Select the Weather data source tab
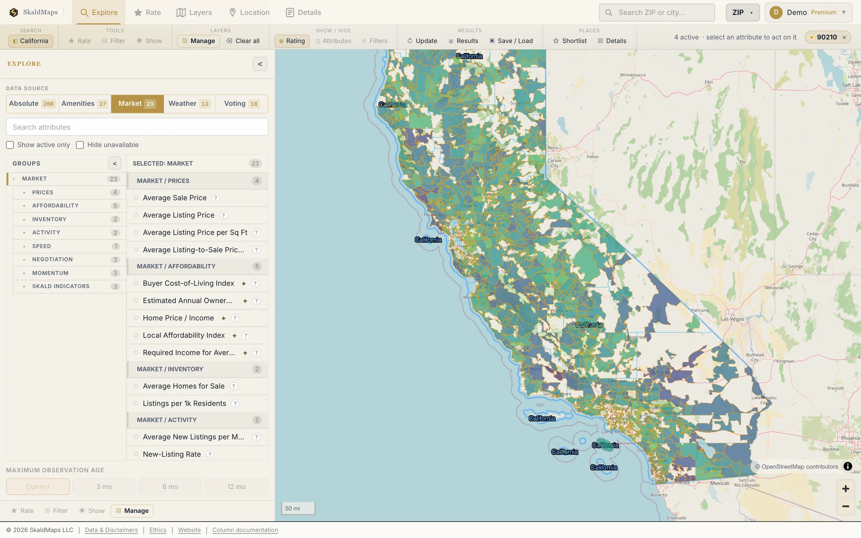The height and width of the screenshot is (538, 861). click(189, 104)
